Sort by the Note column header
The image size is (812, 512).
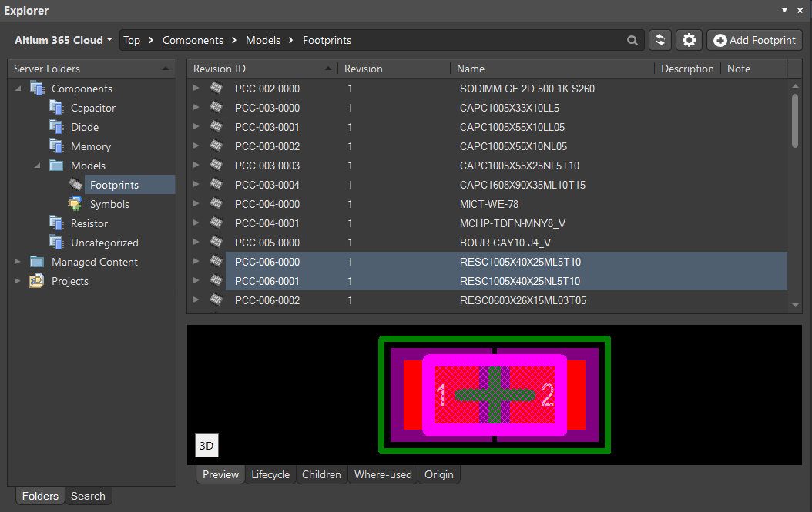click(x=753, y=69)
